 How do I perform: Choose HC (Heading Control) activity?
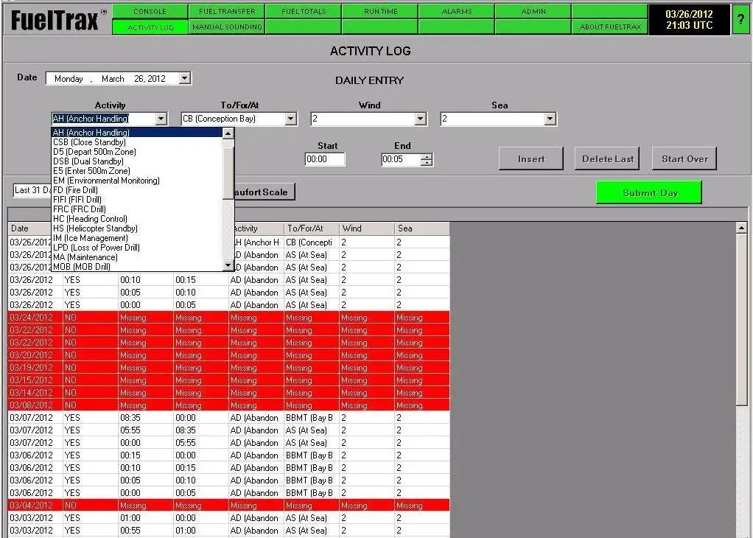[137, 219]
